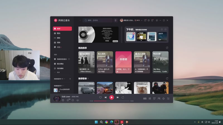Open the 每日推荐 card

[x=86, y=62]
